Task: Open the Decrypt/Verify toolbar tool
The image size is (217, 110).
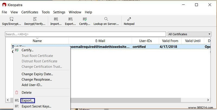Action: coord(35,21)
